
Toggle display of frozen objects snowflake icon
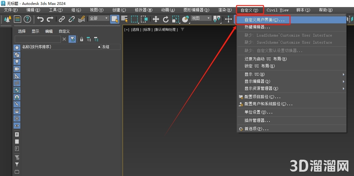[x=17, y=118]
